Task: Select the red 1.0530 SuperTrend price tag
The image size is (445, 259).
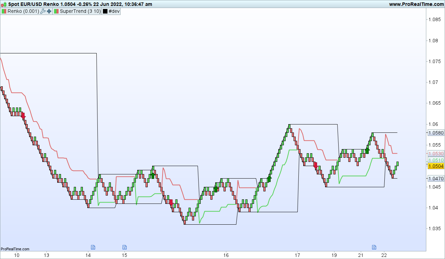Action: (x=436, y=154)
